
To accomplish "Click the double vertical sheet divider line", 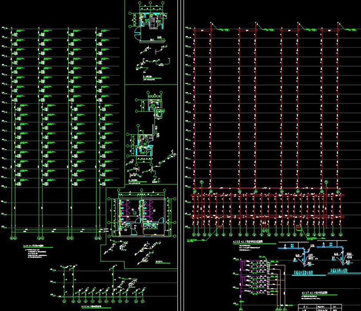I will tap(179, 155).
